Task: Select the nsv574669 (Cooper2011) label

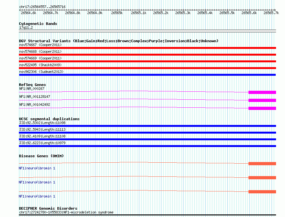Action: click(x=40, y=58)
